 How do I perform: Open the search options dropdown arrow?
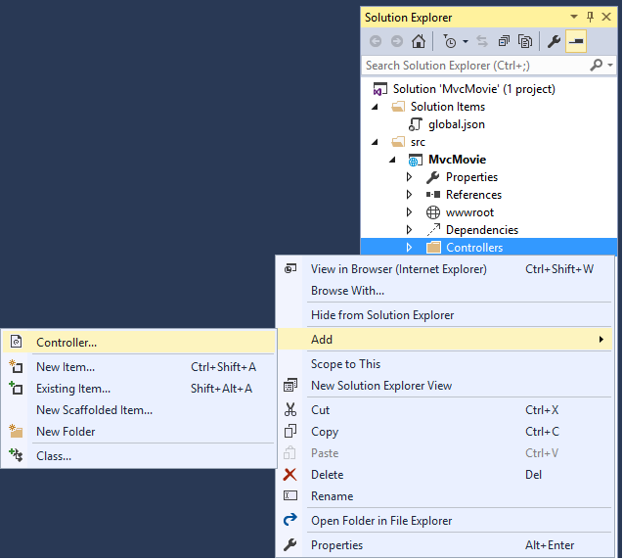(x=609, y=66)
